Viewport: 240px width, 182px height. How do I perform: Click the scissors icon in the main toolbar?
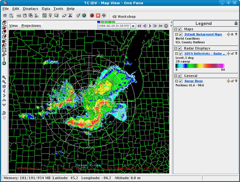(70, 16)
